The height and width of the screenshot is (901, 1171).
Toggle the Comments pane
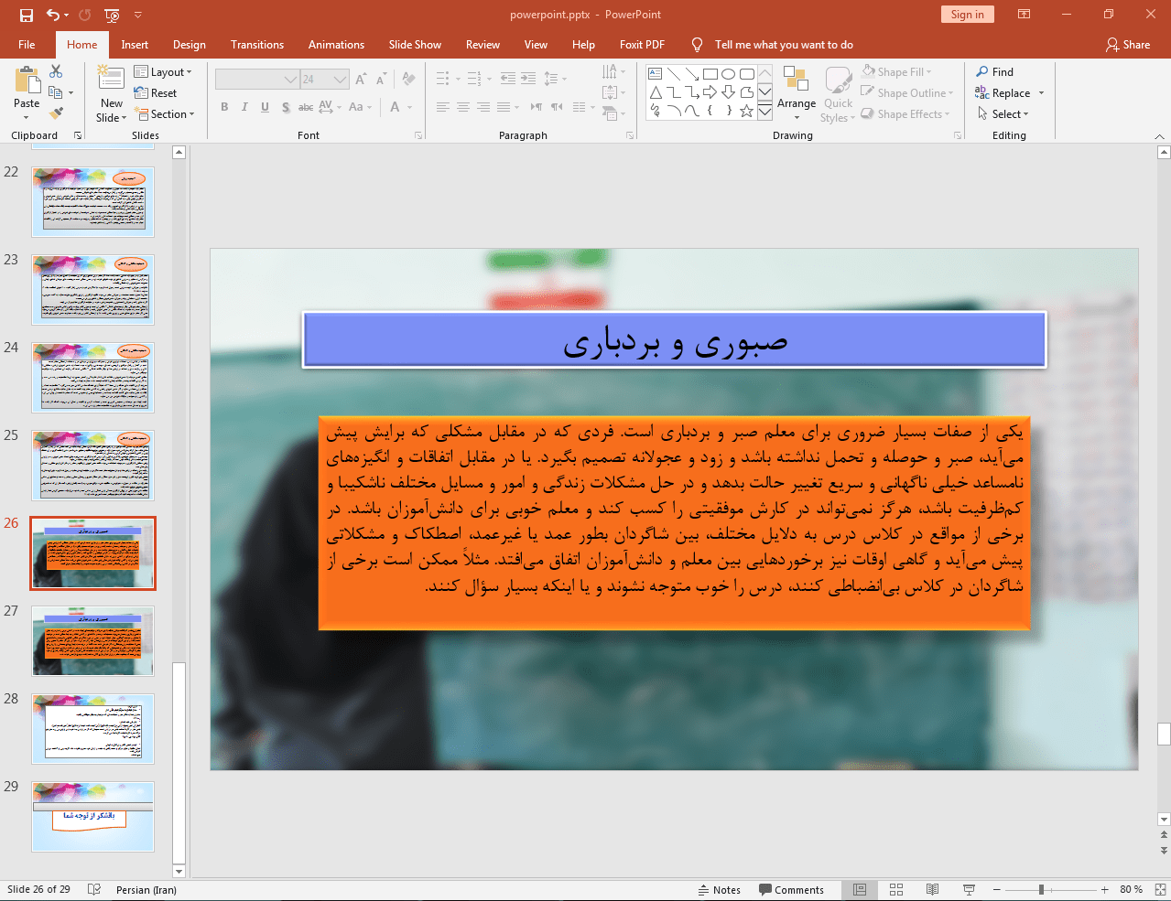tap(791, 890)
